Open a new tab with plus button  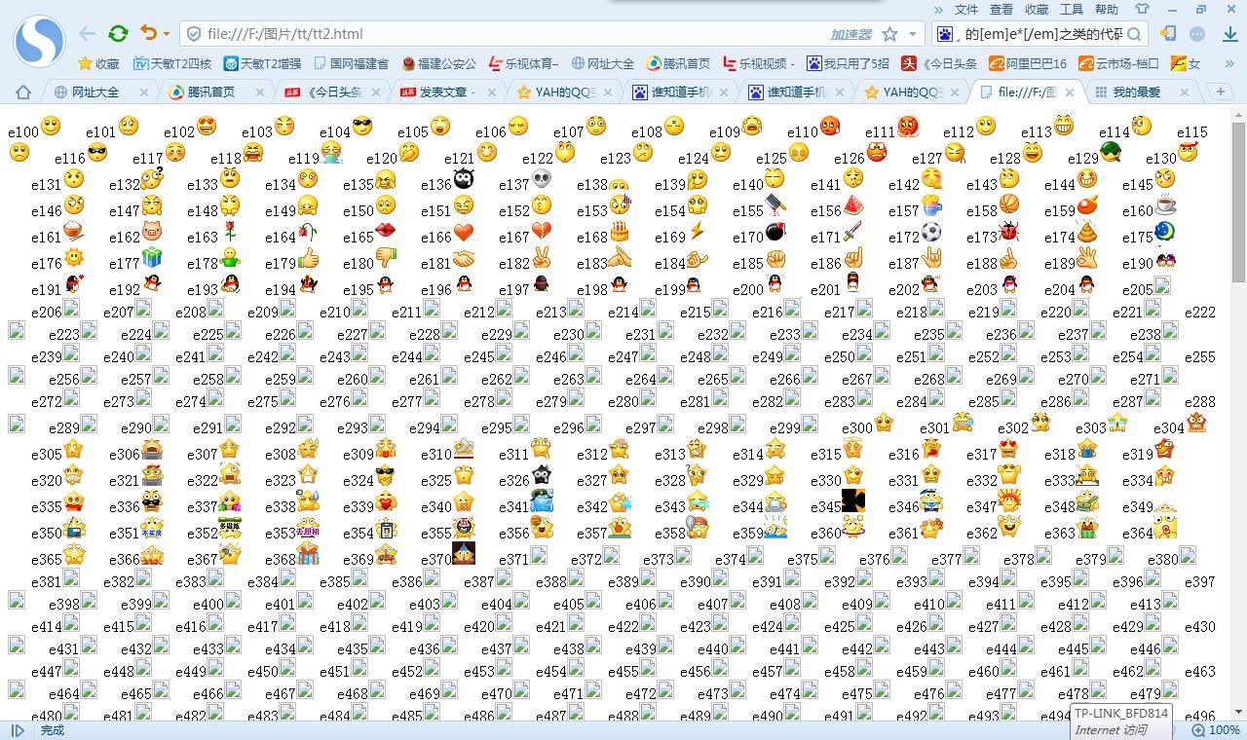1220,92
